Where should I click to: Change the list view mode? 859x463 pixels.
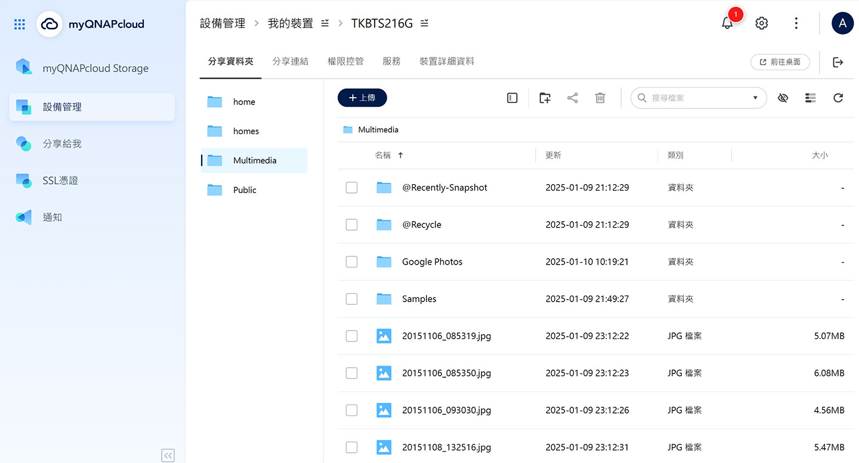pos(810,98)
